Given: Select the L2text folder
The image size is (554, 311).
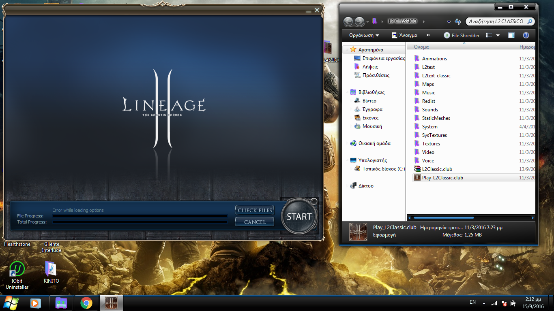Looking at the screenshot, I should (x=428, y=67).
